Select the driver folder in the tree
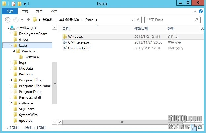 tap(24, 39)
